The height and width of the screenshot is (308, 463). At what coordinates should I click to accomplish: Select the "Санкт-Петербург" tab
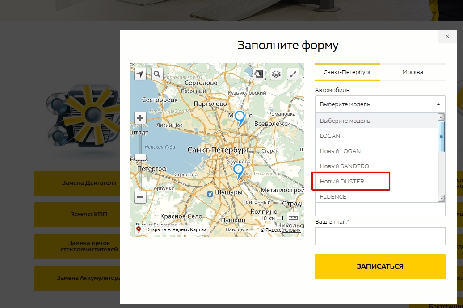coord(347,72)
